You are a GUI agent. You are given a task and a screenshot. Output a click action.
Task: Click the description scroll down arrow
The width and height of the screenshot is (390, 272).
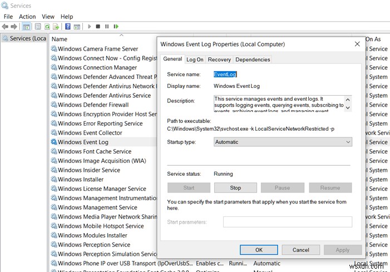coord(348,108)
